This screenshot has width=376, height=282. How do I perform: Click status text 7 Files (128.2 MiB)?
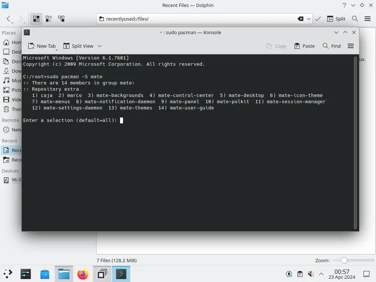(x=116, y=260)
